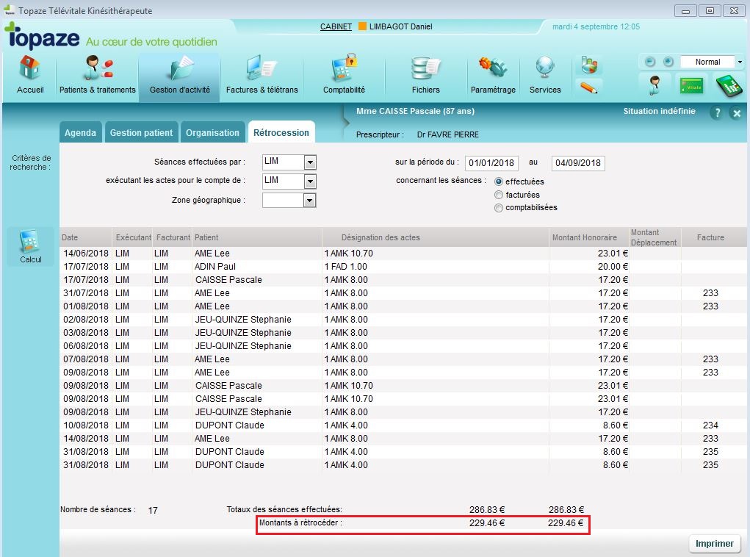Open Factures & télétrans module

click(262, 74)
